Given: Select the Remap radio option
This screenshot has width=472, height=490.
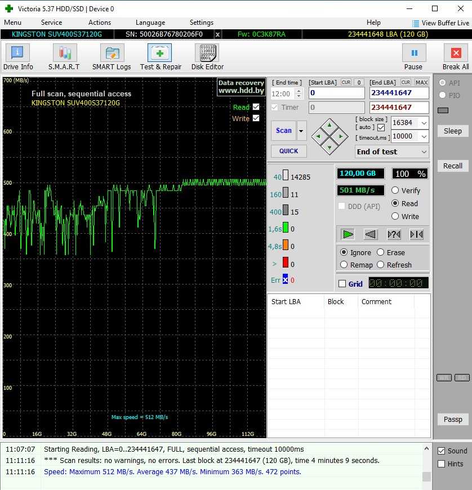Looking at the screenshot, I should (x=344, y=265).
